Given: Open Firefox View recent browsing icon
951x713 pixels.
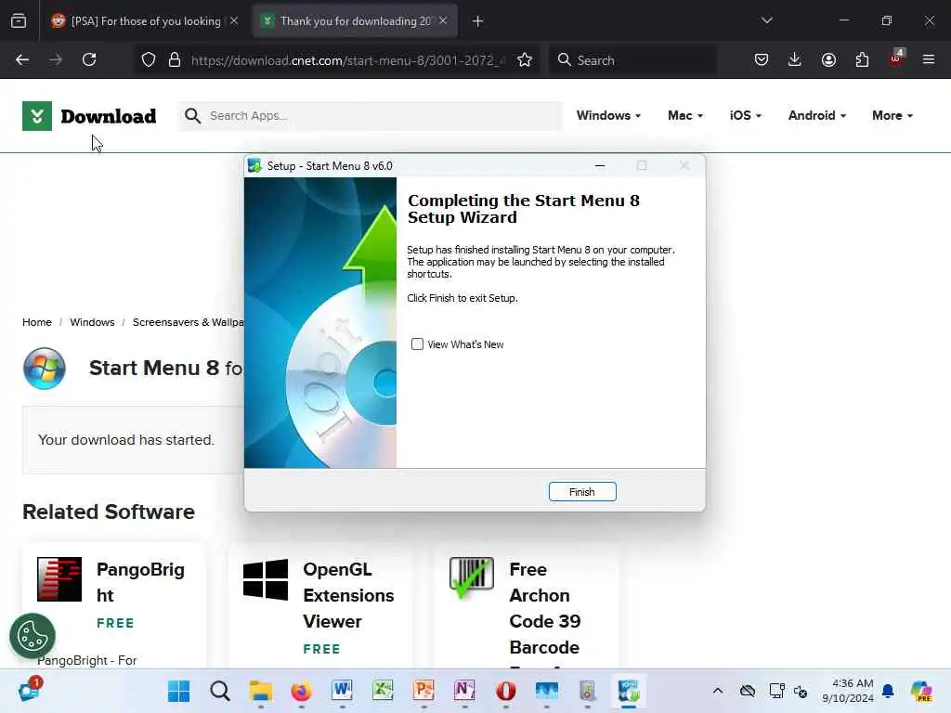Looking at the screenshot, I should pyautogui.click(x=19, y=20).
